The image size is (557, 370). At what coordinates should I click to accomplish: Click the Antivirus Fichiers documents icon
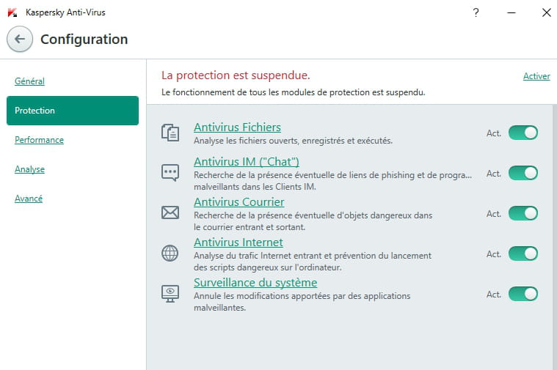[x=170, y=133]
